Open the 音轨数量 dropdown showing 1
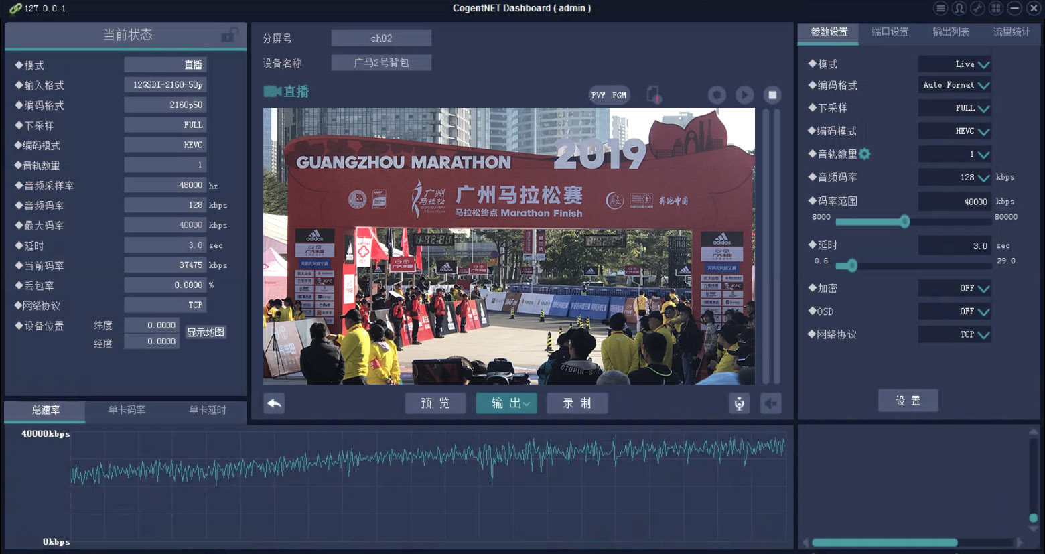This screenshot has height=554, width=1045. (x=955, y=155)
